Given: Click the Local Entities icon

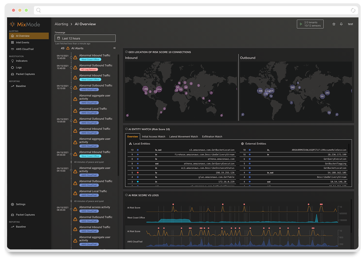Looking at the screenshot, I should [x=130, y=144].
